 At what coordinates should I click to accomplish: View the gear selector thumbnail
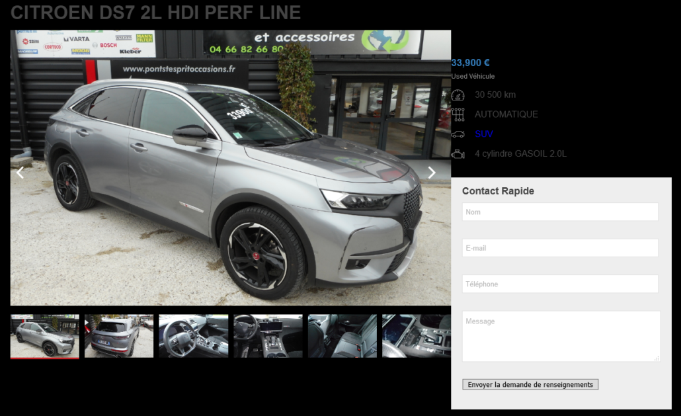[417, 336]
